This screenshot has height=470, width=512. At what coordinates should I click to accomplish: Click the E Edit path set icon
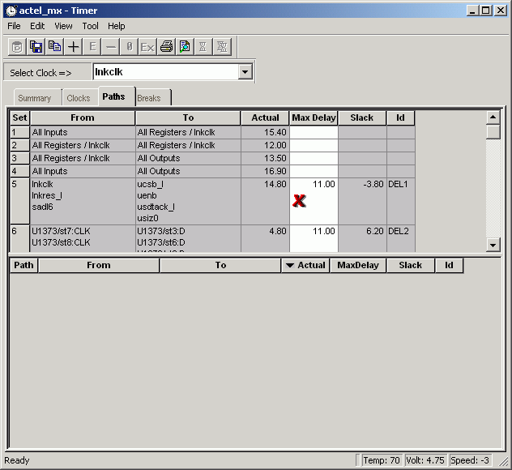coord(92,47)
